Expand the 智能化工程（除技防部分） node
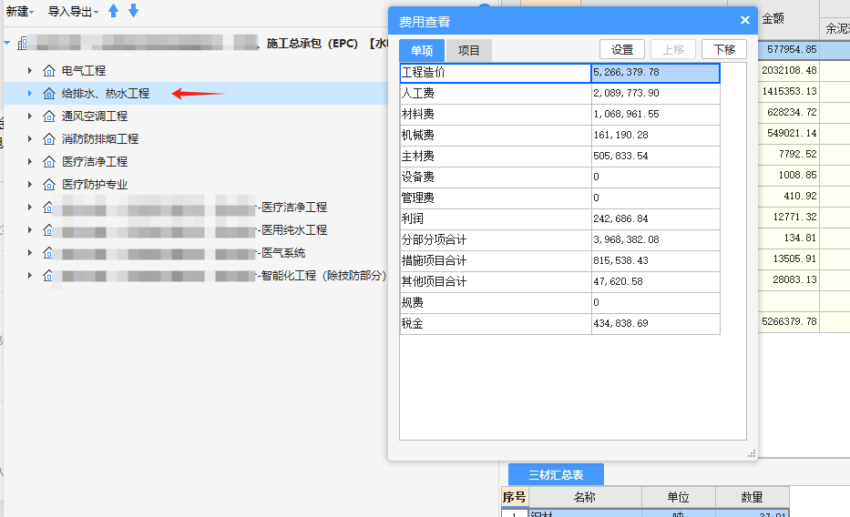This screenshot has height=517, width=850. tap(30, 275)
